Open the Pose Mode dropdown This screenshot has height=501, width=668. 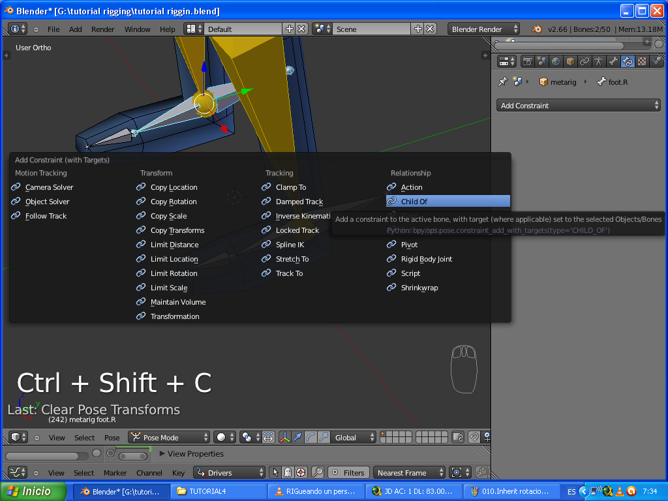(169, 437)
